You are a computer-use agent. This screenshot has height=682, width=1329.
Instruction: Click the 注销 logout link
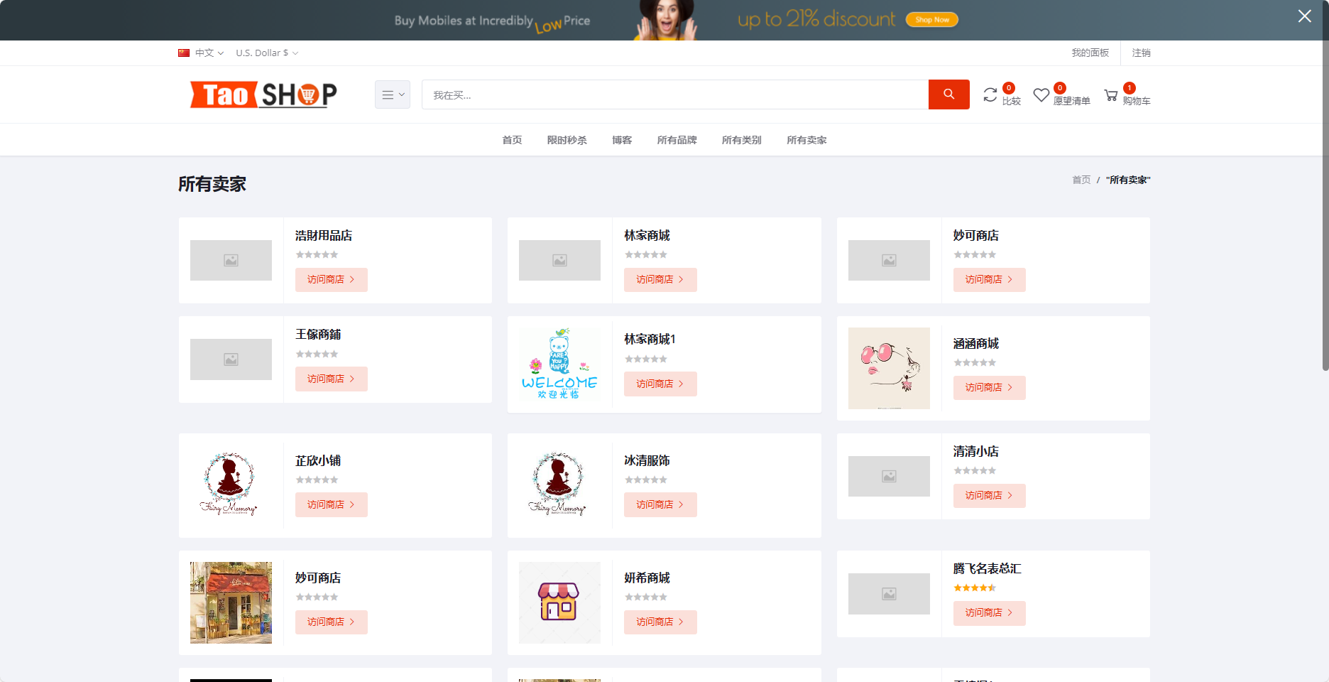point(1141,53)
